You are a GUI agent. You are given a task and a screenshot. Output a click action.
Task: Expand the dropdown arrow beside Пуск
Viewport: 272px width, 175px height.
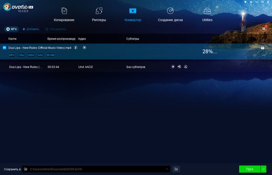(x=263, y=169)
